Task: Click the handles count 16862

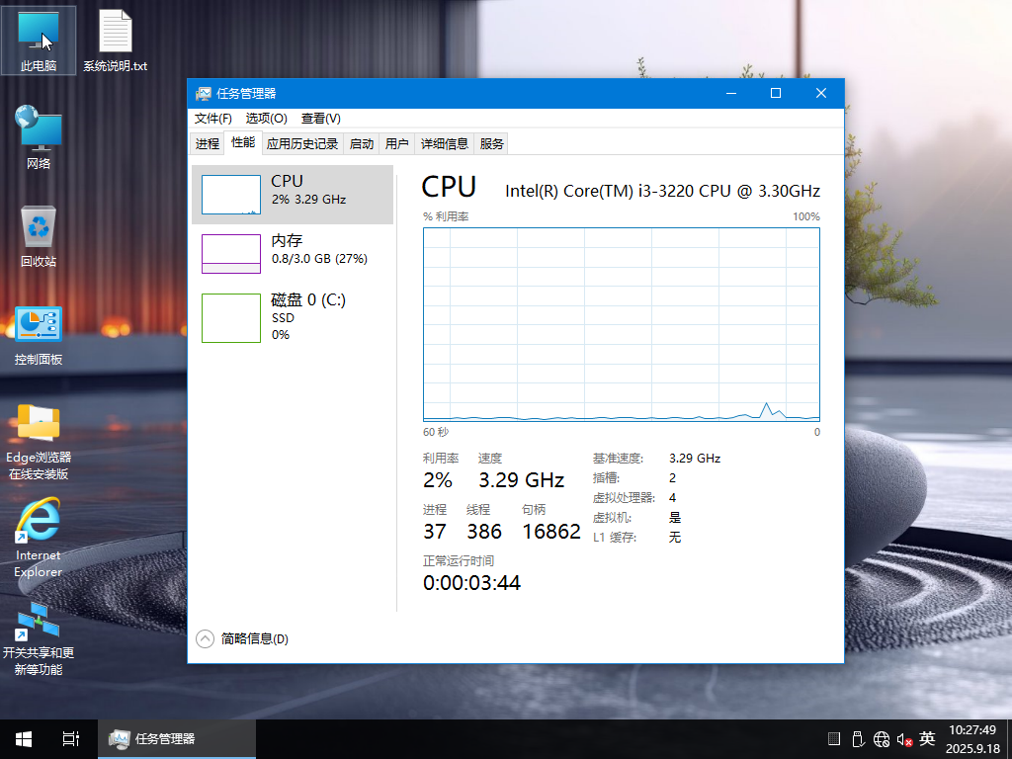Action: (551, 532)
